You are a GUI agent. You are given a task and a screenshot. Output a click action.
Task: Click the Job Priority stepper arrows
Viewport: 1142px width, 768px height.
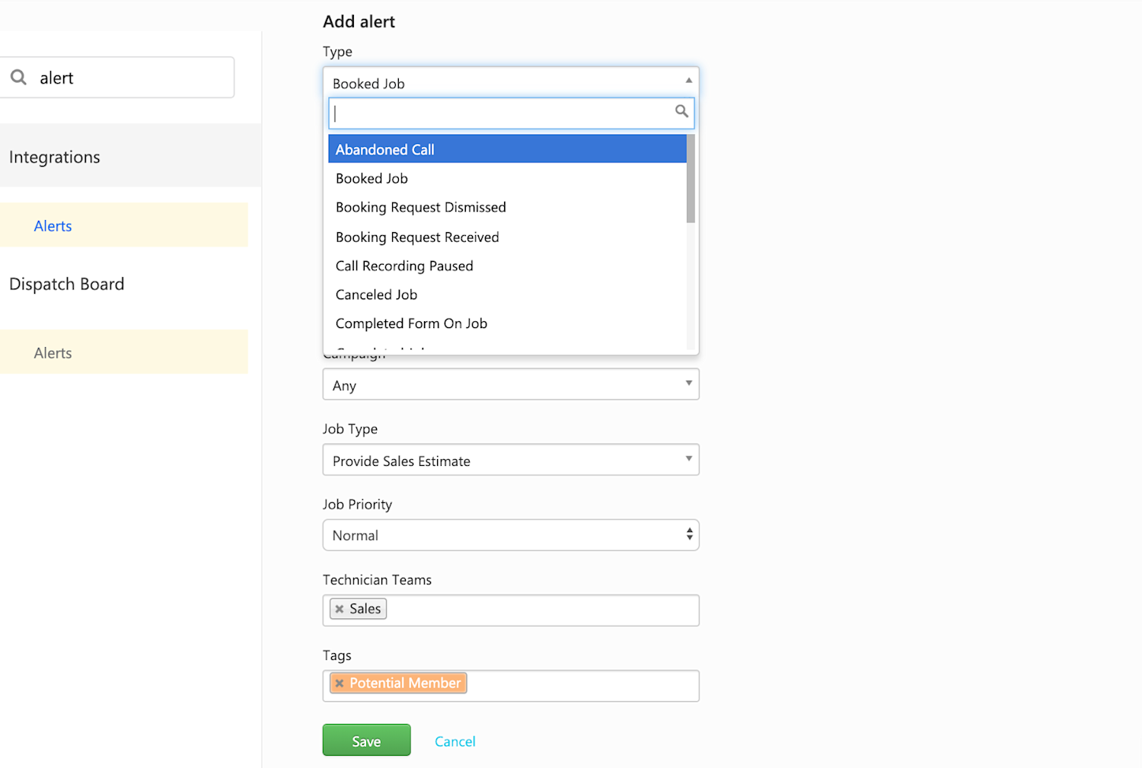click(x=688, y=535)
